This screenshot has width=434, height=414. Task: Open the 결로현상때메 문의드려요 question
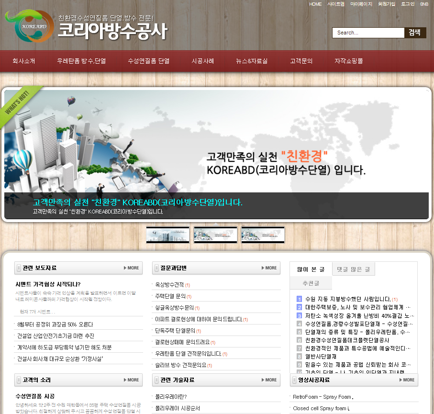point(182,342)
